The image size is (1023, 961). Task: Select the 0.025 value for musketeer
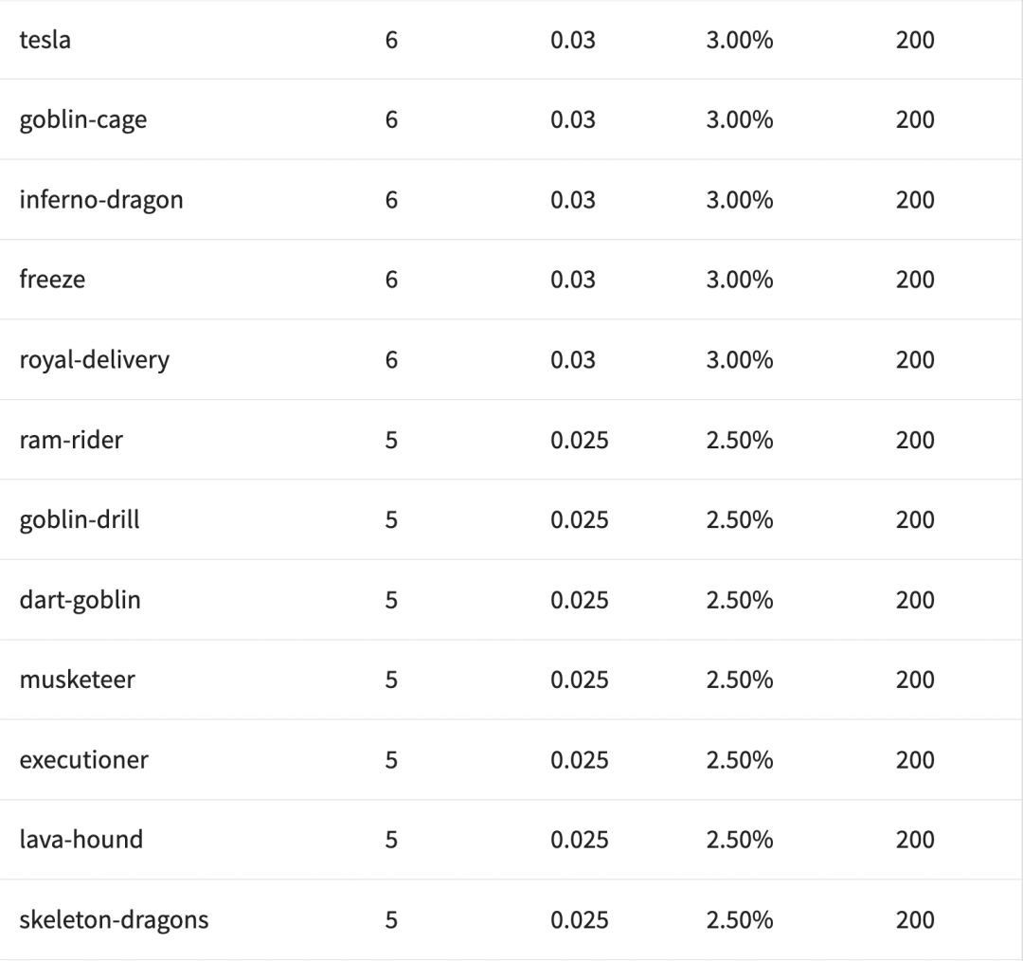pyautogui.click(x=579, y=680)
